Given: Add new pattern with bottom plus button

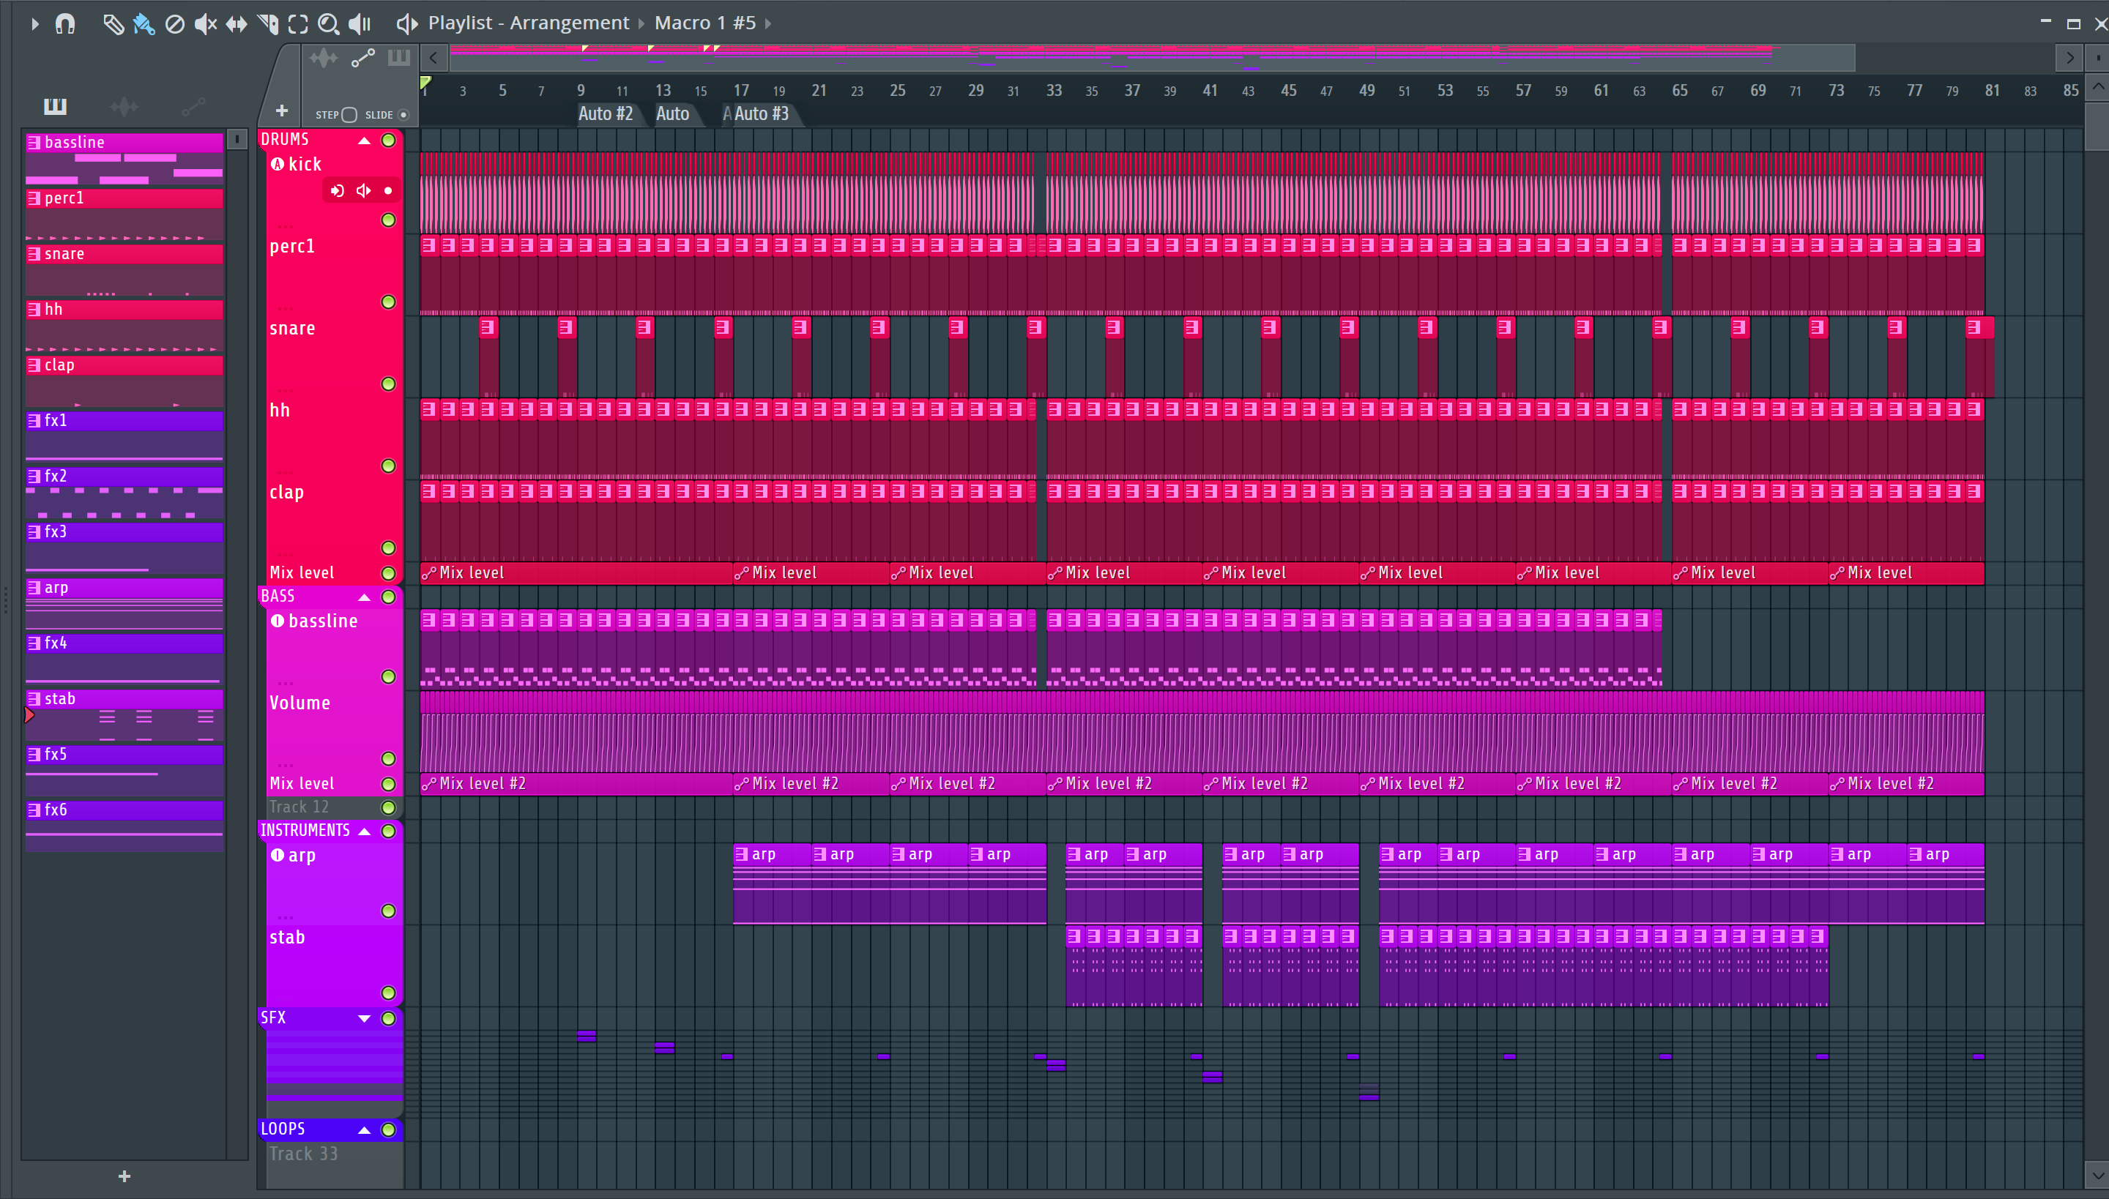Looking at the screenshot, I should tap(124, 1177).
